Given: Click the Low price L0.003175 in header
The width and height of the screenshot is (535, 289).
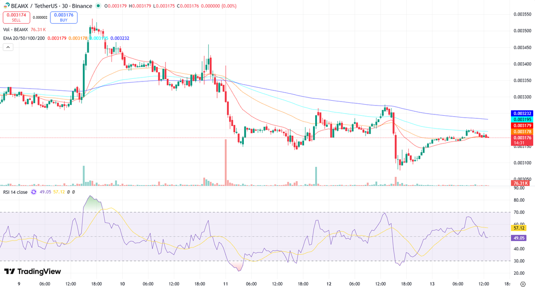Looking at the screenshot, I should point(164,6).
